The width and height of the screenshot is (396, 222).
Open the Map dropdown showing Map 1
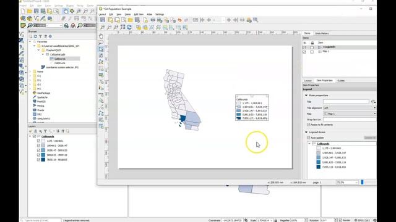coord(350,113)
